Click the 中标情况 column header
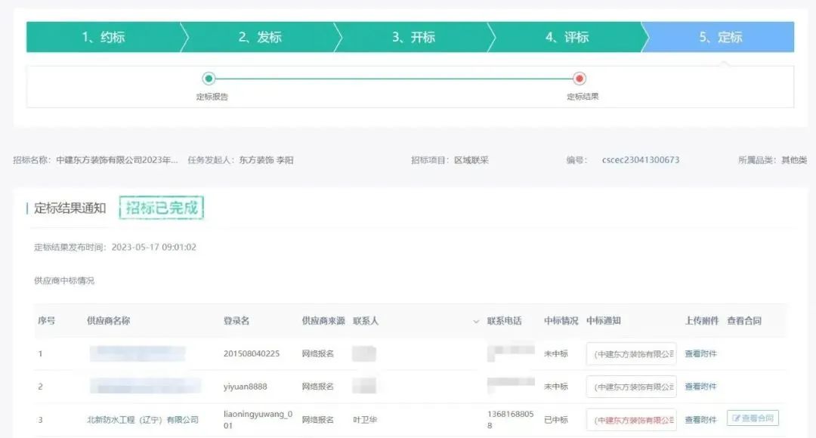Image resolution: width=816 pixels, height=438 pixels. click(x=561, y=321)
